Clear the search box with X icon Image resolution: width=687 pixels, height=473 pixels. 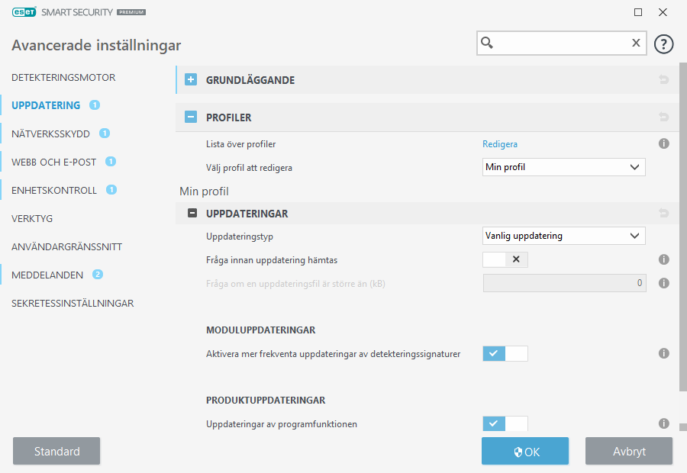(x=636, y=43)
